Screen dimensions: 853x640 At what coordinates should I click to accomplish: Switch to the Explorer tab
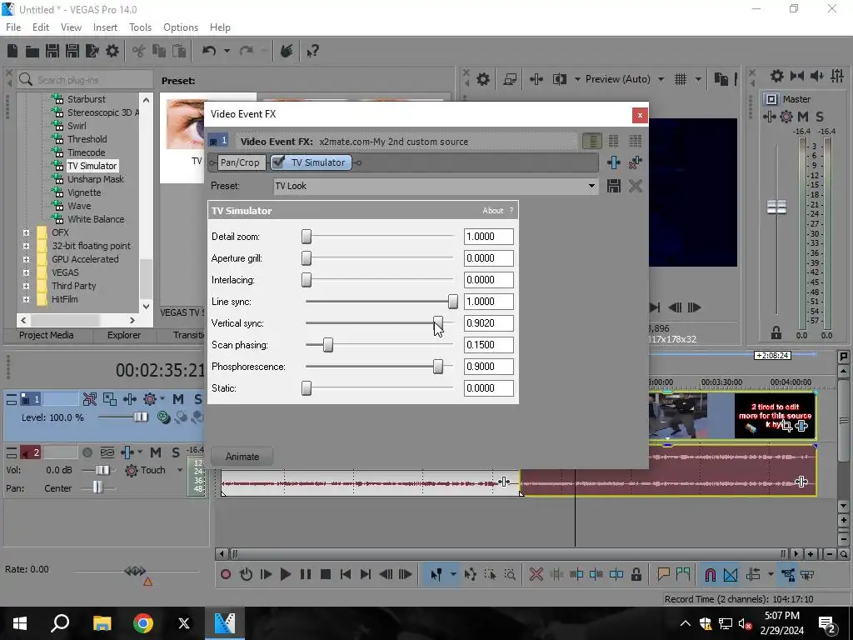(x=124, y=335)
